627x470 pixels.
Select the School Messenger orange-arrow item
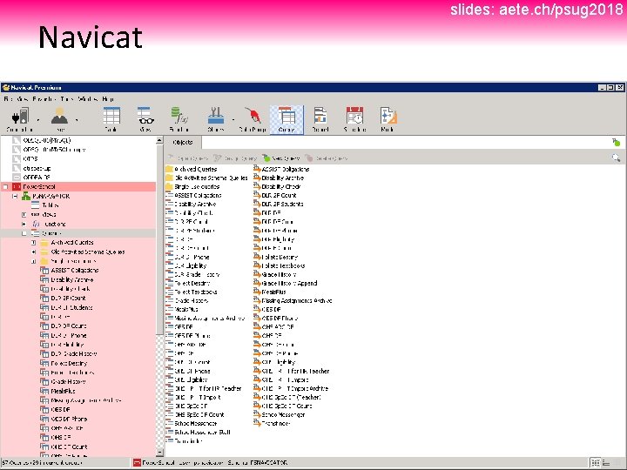(280, 415)
